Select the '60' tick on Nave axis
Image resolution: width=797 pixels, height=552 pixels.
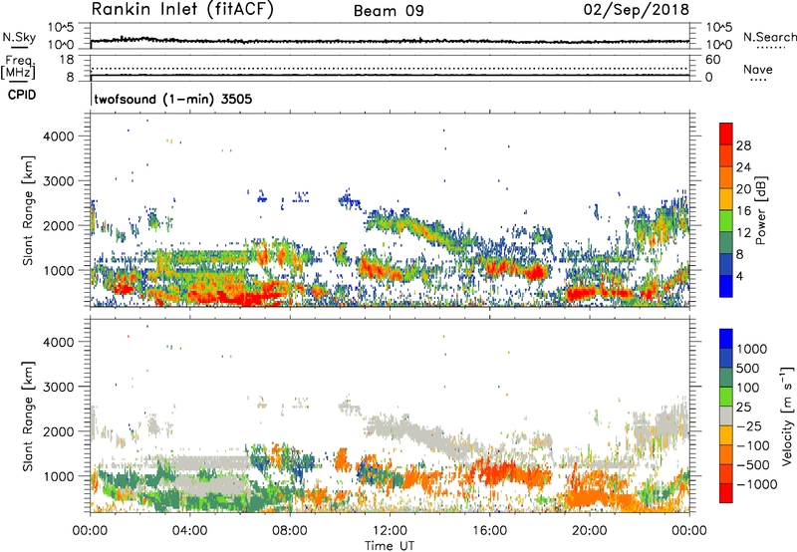(712, 59)
